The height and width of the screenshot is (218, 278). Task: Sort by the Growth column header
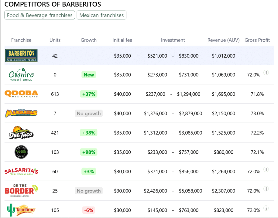tap(89, 40)
